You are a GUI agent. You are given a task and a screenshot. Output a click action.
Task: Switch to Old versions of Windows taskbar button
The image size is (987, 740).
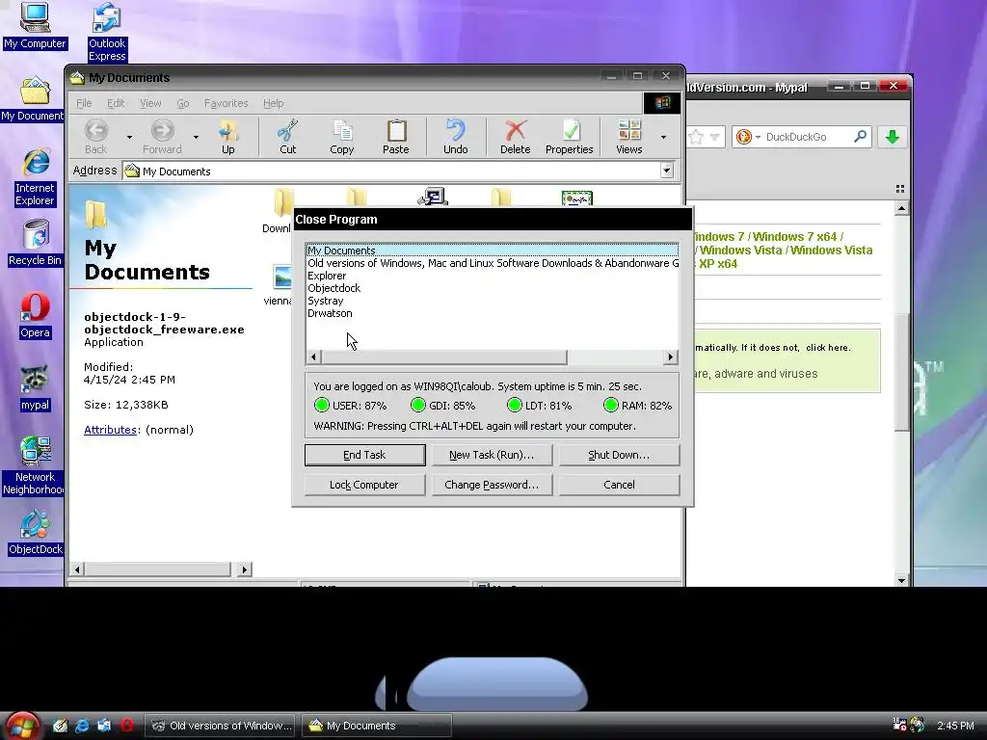pos(222,726)
